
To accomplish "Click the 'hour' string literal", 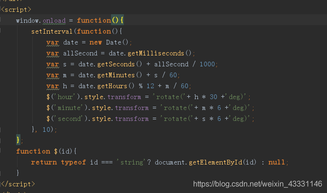I will [65, 97].
